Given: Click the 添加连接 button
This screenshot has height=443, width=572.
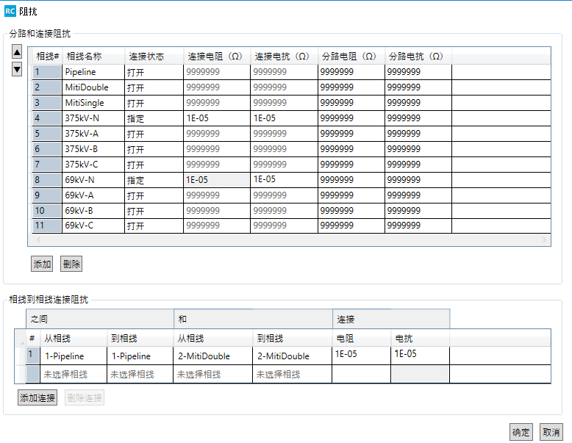Looking at the screenshot, I should (x=37, y=397).
